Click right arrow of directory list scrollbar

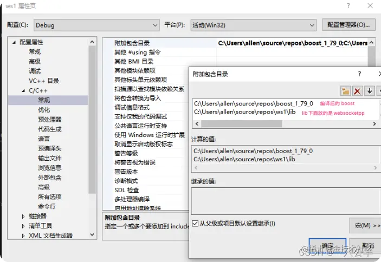374,124
